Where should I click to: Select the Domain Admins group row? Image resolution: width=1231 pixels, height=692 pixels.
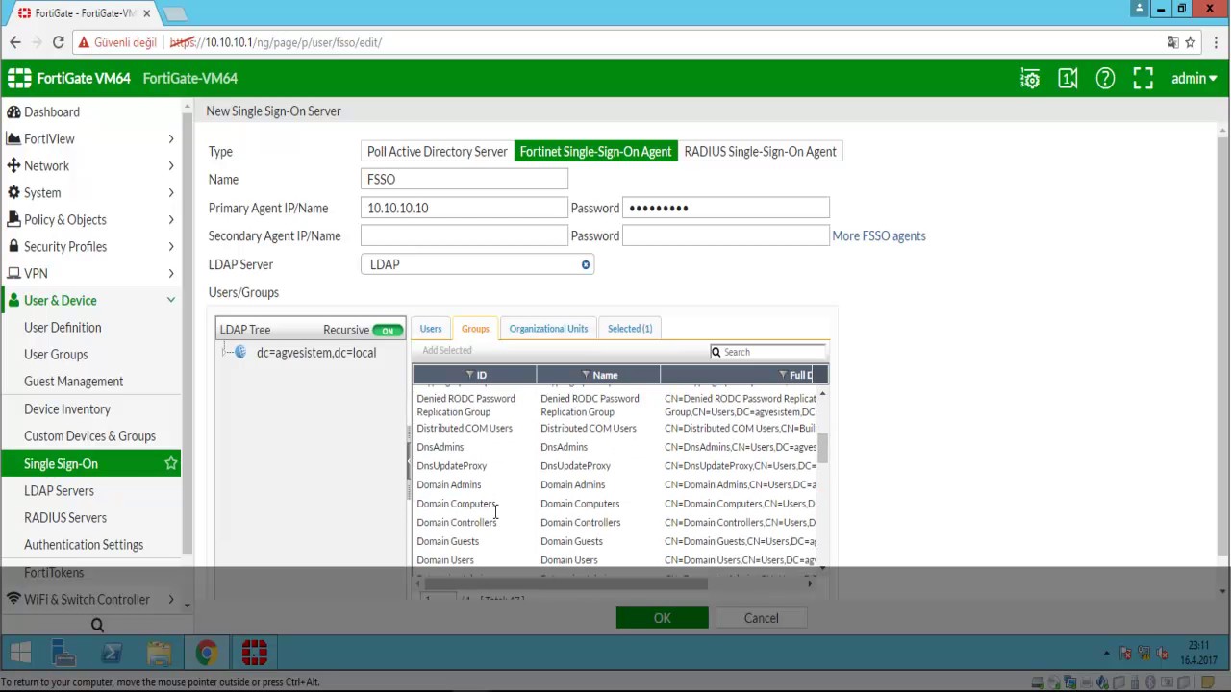(616, 484)
